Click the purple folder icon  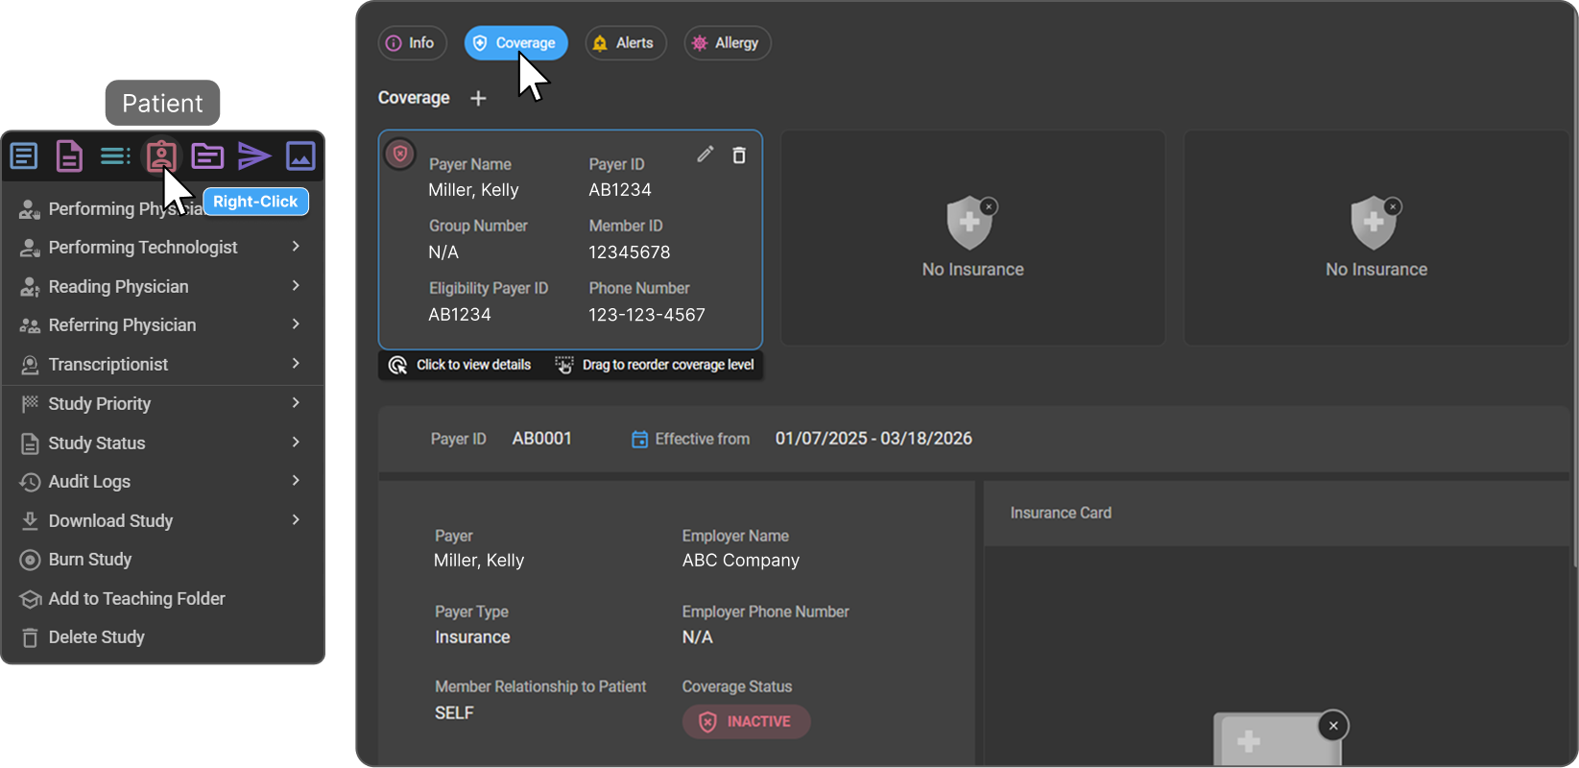tap(207, 156)
